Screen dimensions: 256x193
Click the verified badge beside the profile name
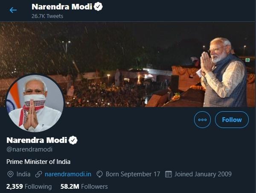[x=73, y=140]
